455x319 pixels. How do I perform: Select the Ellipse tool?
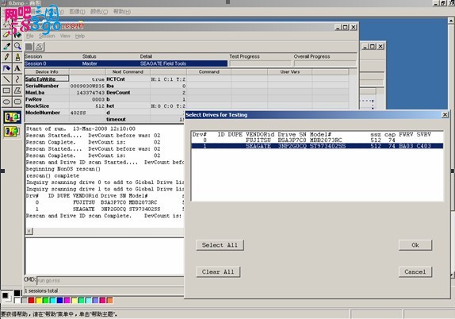[6, 102]
